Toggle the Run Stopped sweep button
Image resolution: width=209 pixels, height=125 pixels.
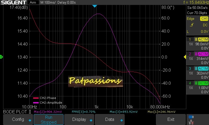[49, 120]
